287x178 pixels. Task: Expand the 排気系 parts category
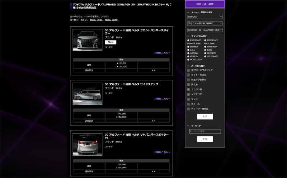coord(189,85)
